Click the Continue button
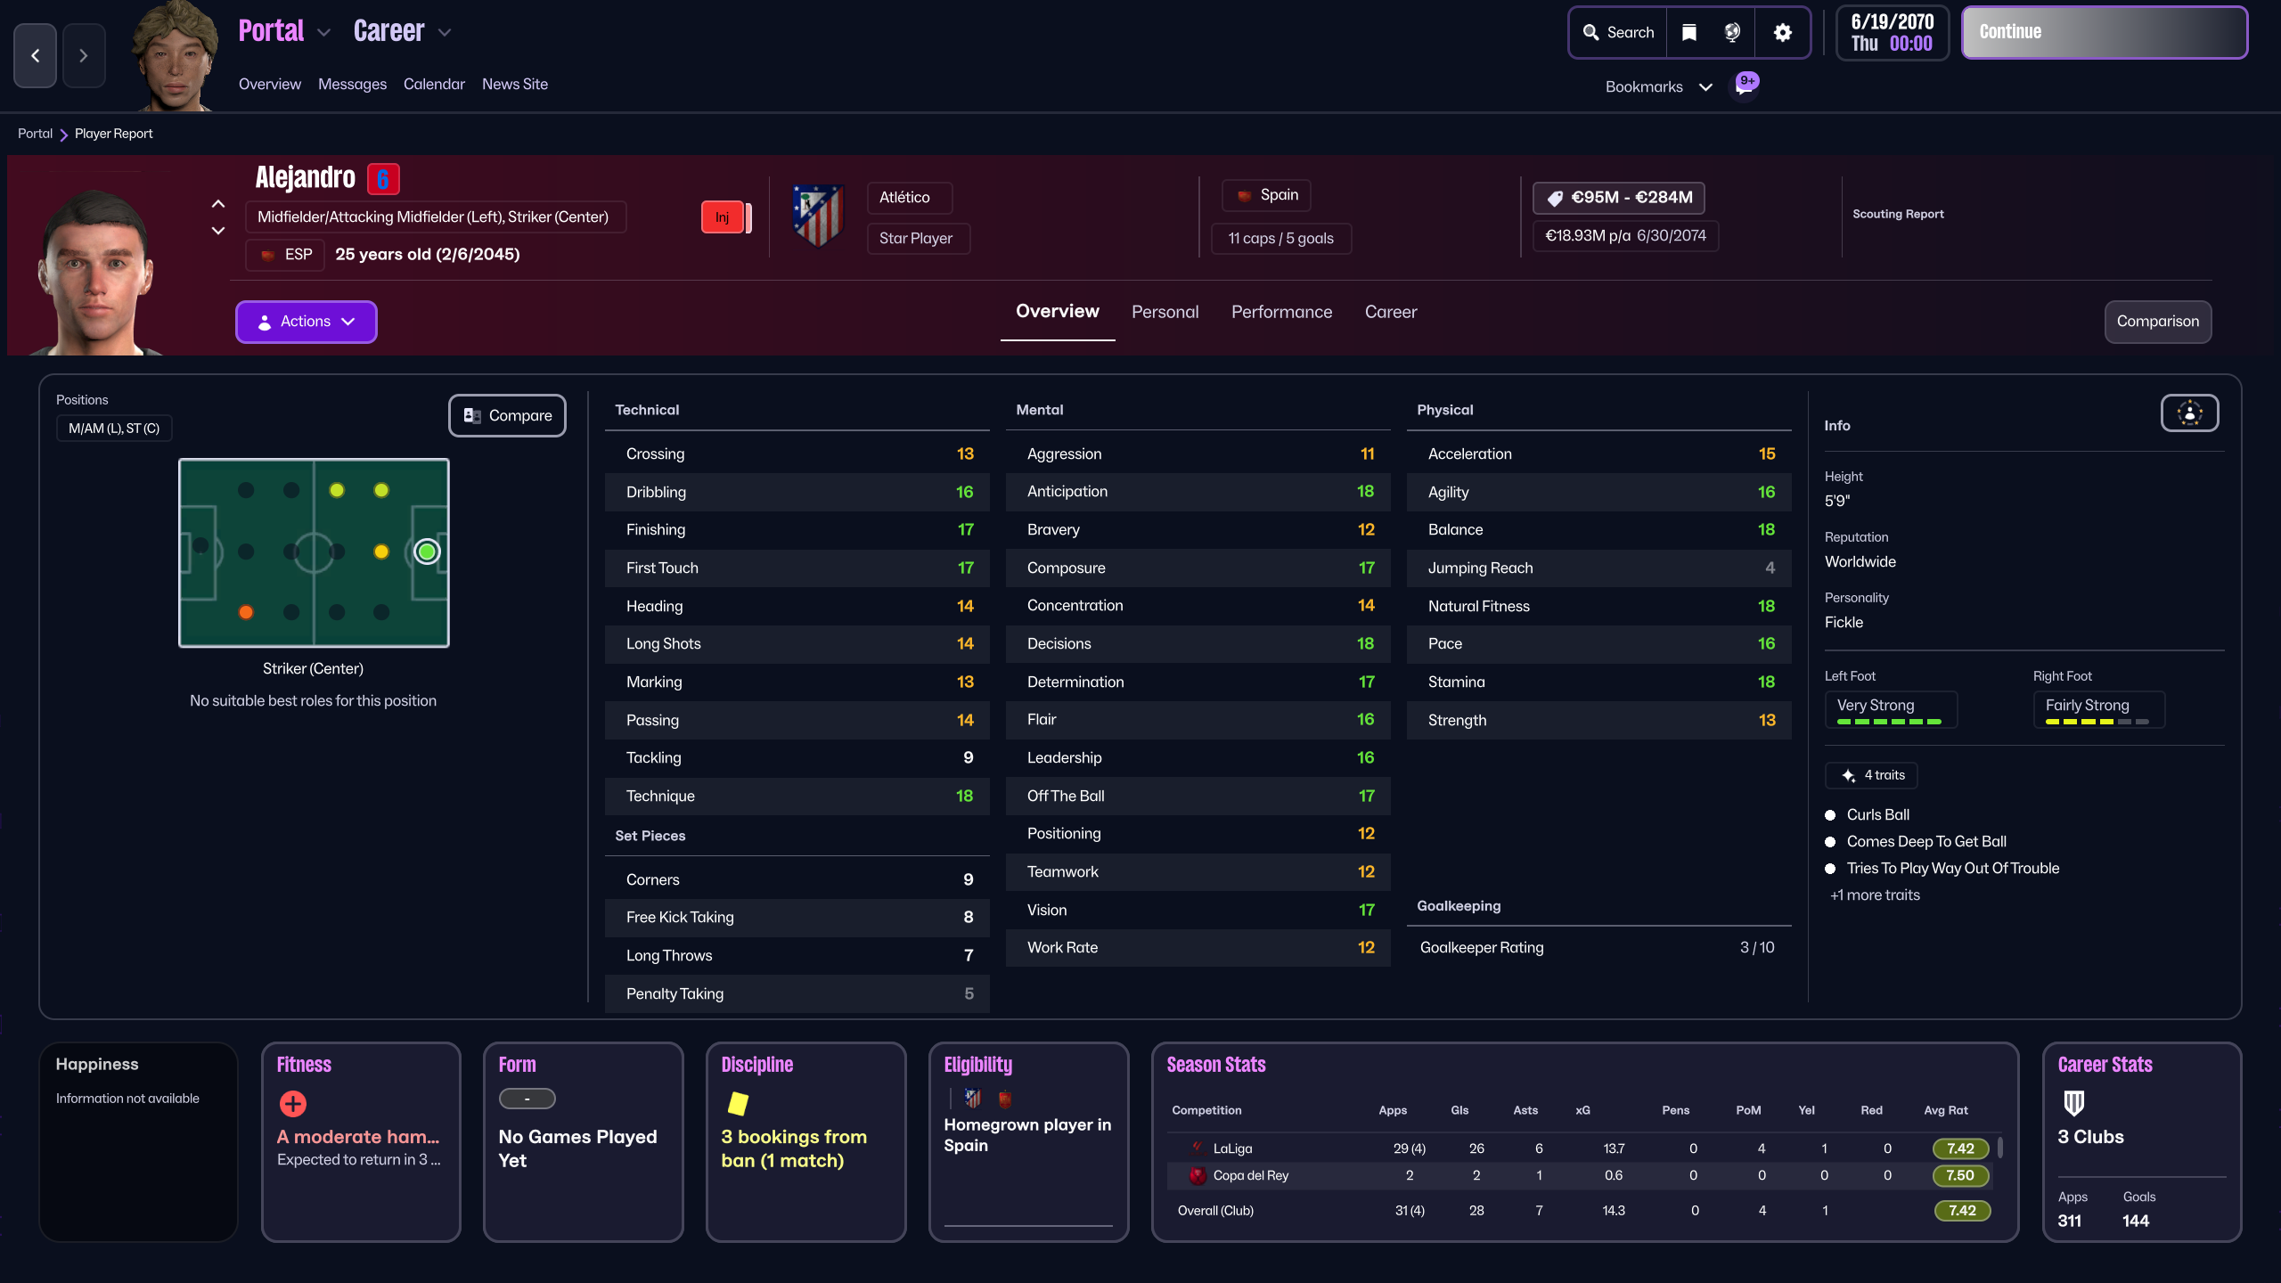The width and height of the screenshot is (2281, 1283). click(x=2104, y=33)
